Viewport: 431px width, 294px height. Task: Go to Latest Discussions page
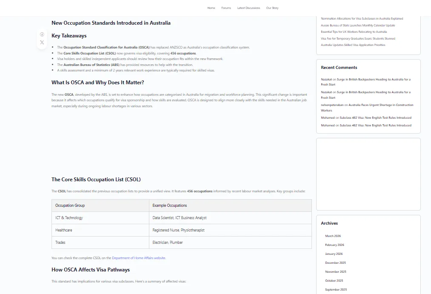tap(248, 8)
